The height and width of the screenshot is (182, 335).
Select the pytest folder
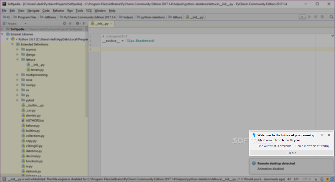click(28, 100)
